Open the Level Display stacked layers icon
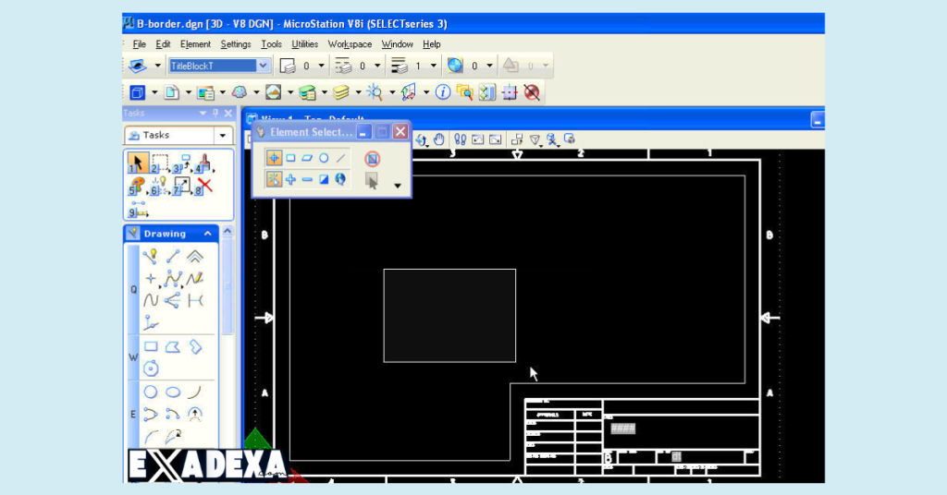The image size is (947, 495). (341, 92)
